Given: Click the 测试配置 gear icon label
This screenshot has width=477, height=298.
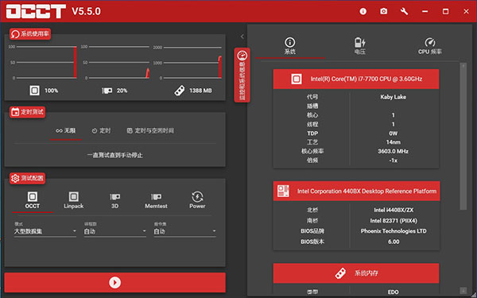Looking at the screenshot, I should [x=27, y=178].
